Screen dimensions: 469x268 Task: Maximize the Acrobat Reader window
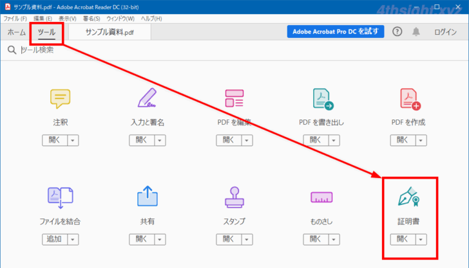pyautogui.click(x=437, y=6)
